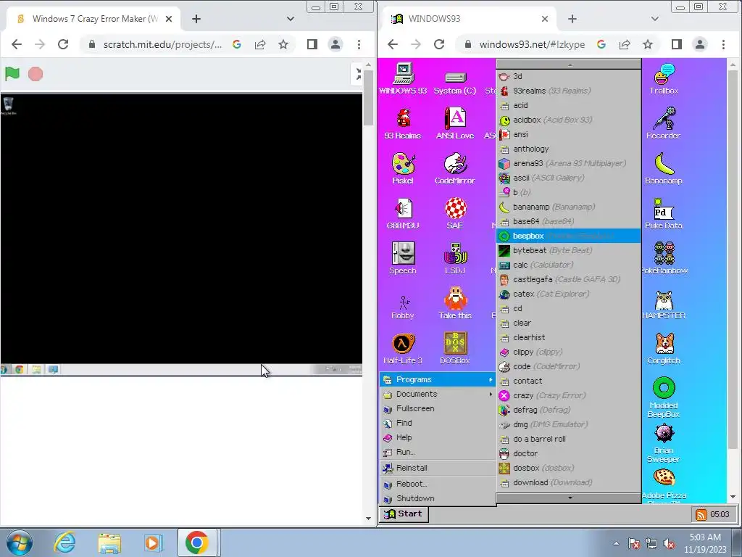The width and height of the screenshot is (742, 557).
Task: Open new tab in Scratch browser window
Action: click(x=196, y=19)
